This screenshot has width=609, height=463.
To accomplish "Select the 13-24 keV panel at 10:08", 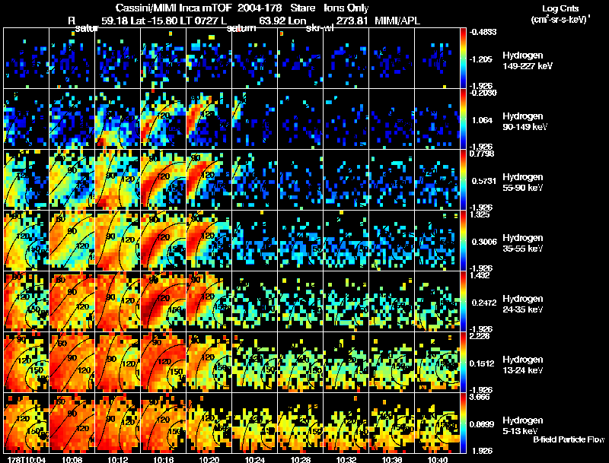I will [x=72, y=362].
